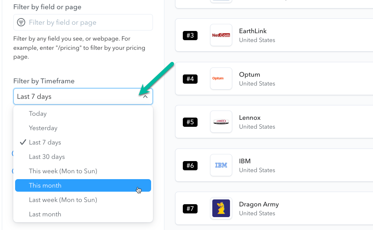
Task: Click the #7 rank badge
Action: coord(190,209)
